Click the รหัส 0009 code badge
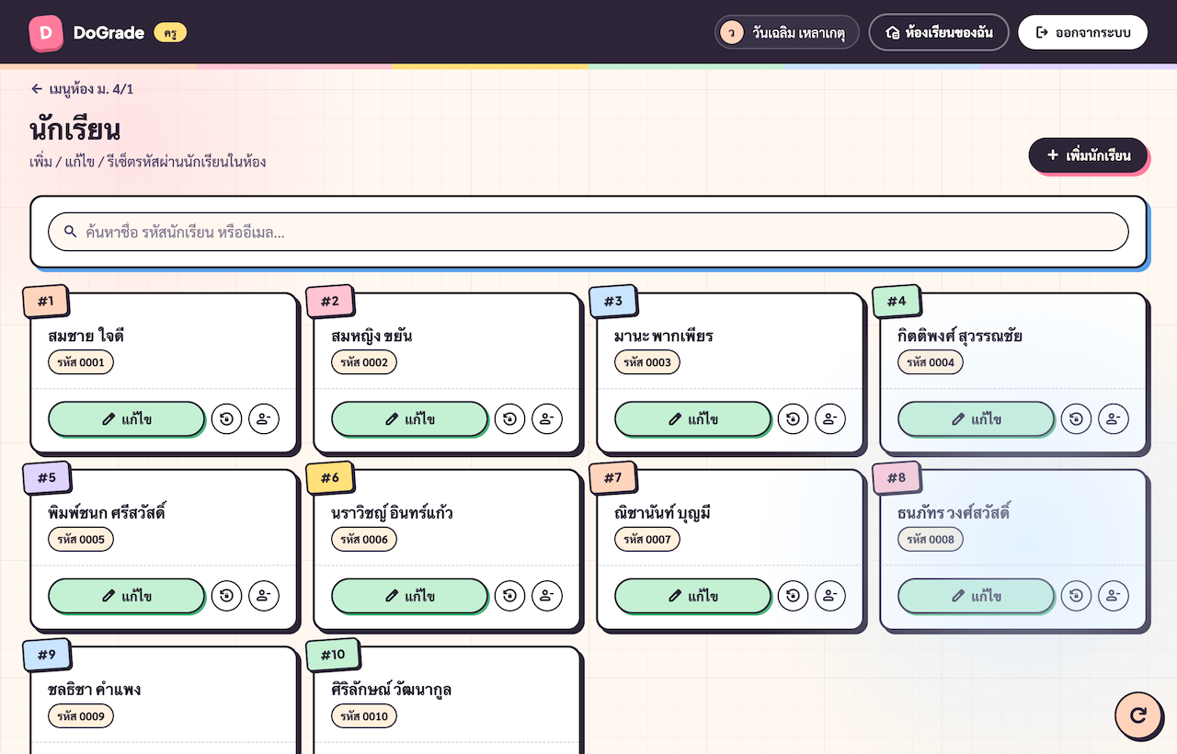Viewport: 1177px width, 754px height. pos(81,715)
